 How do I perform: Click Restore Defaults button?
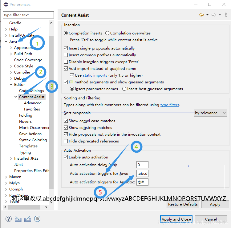pos(183,204)
